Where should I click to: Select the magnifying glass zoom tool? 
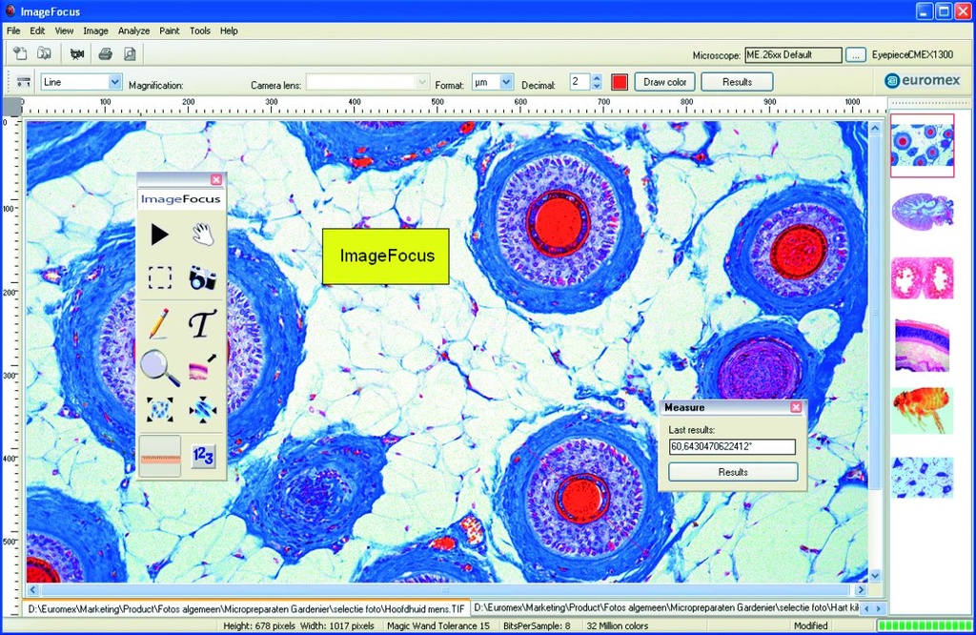coord(160,367)
